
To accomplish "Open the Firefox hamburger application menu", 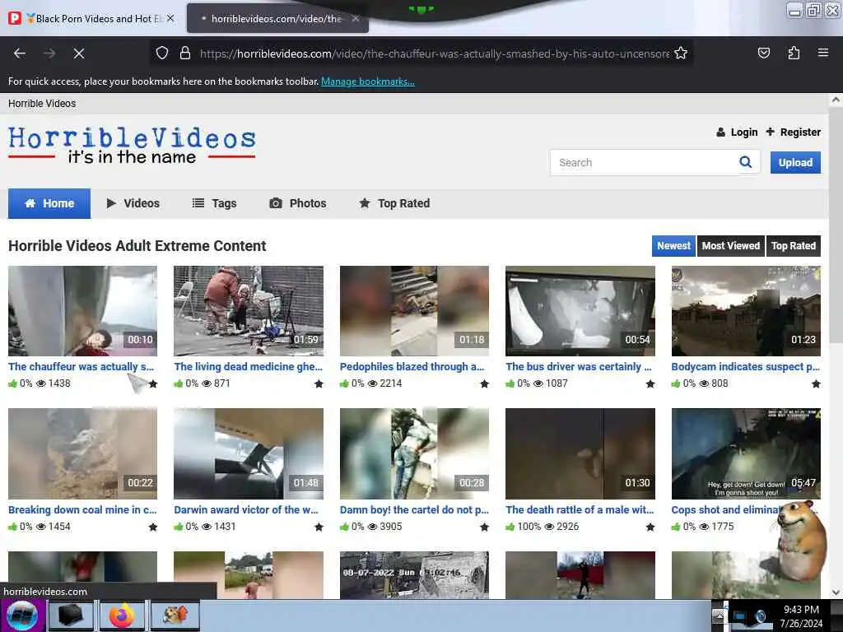I will (823, 53).
